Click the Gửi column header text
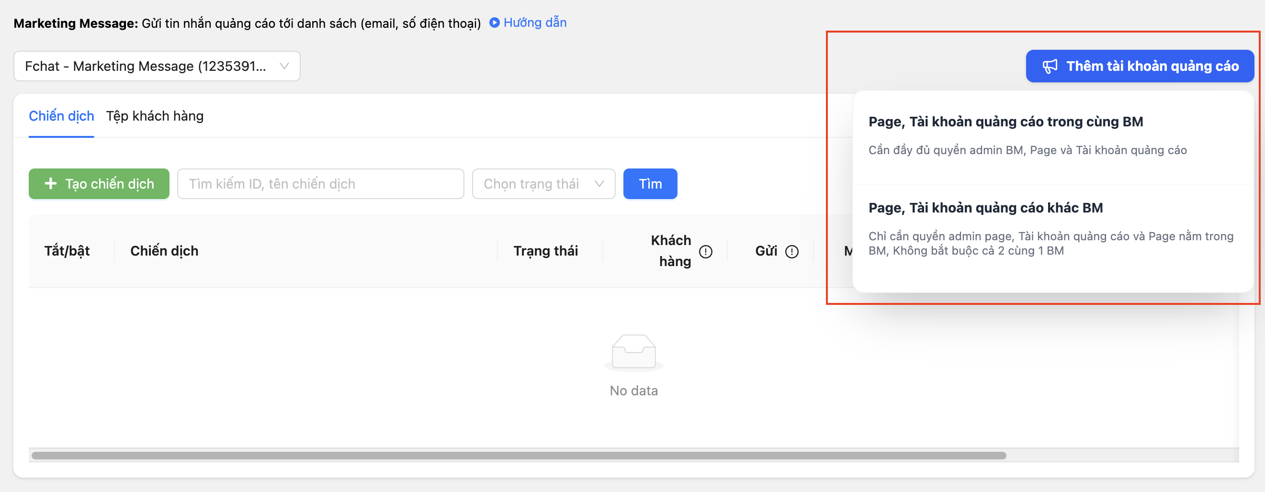The height and width of the screenshot is (492, 1265). tap(766, 251)
